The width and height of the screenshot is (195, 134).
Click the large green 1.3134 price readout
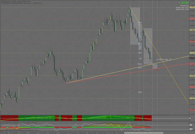point(184,3)
